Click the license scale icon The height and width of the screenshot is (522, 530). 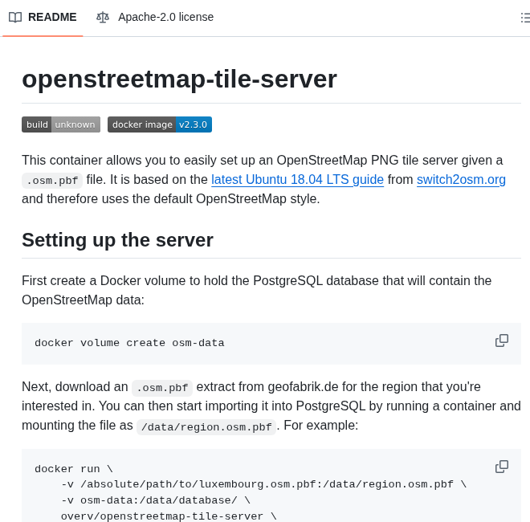point(103,17)
